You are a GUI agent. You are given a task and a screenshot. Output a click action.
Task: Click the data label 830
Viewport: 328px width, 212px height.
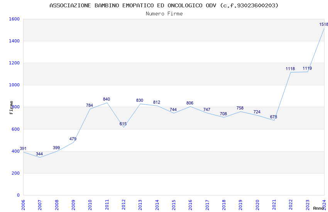(140, 100)
